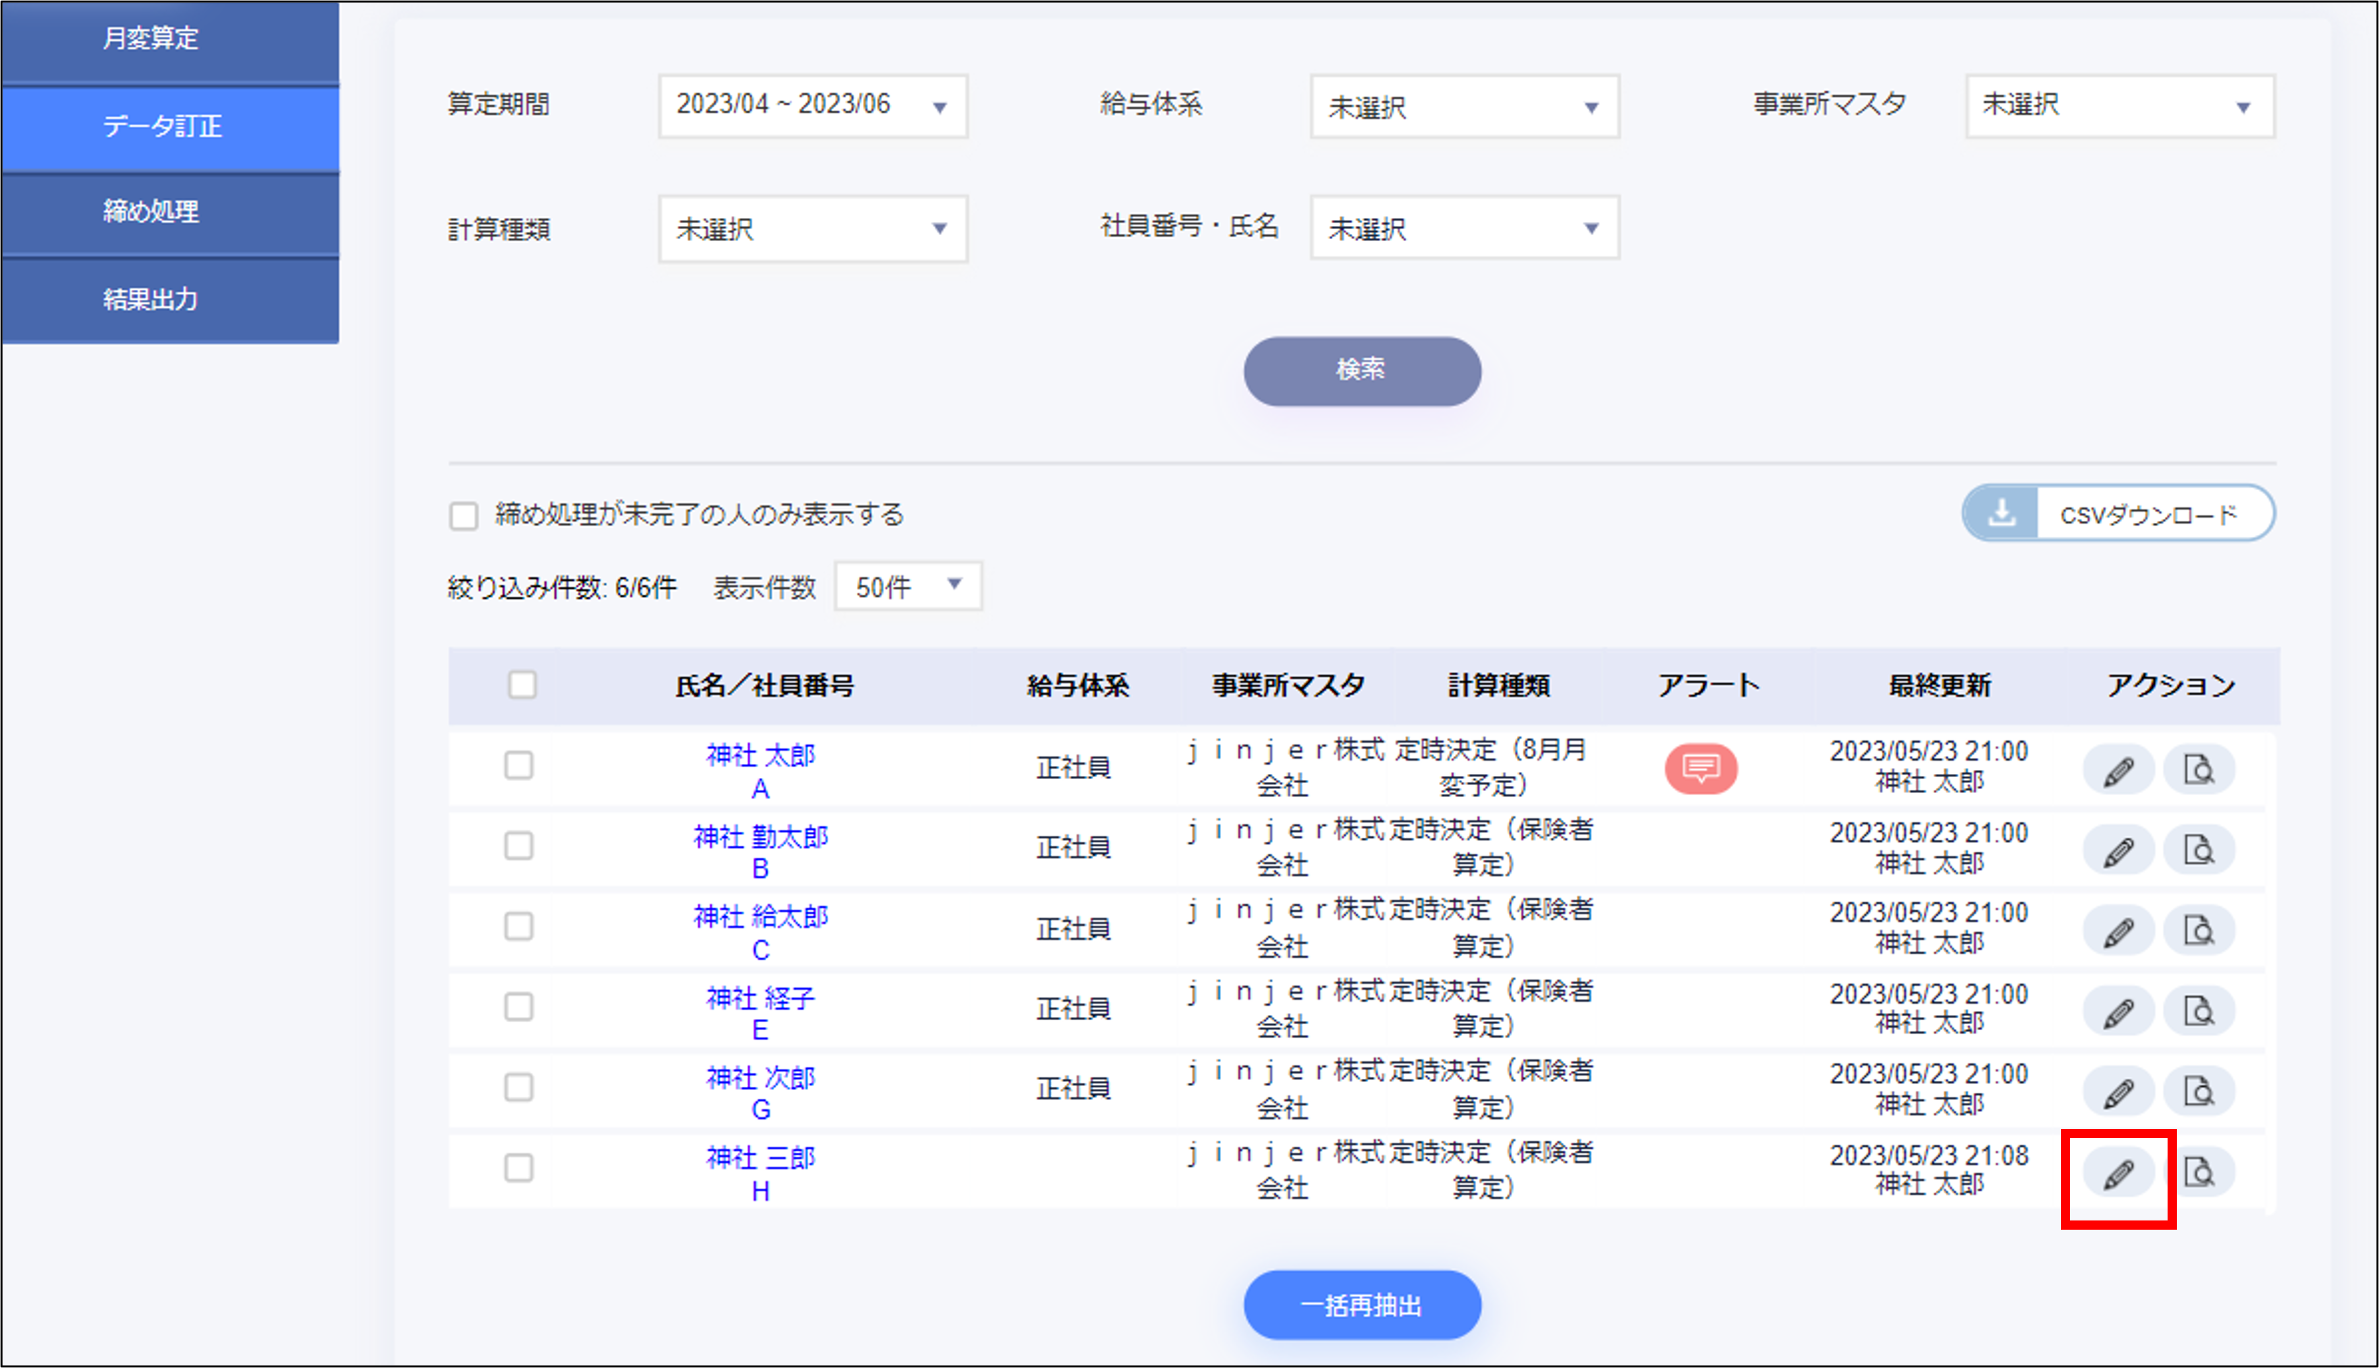Tick the checkbox for 神社 次郎 row

coord(518,1087)
